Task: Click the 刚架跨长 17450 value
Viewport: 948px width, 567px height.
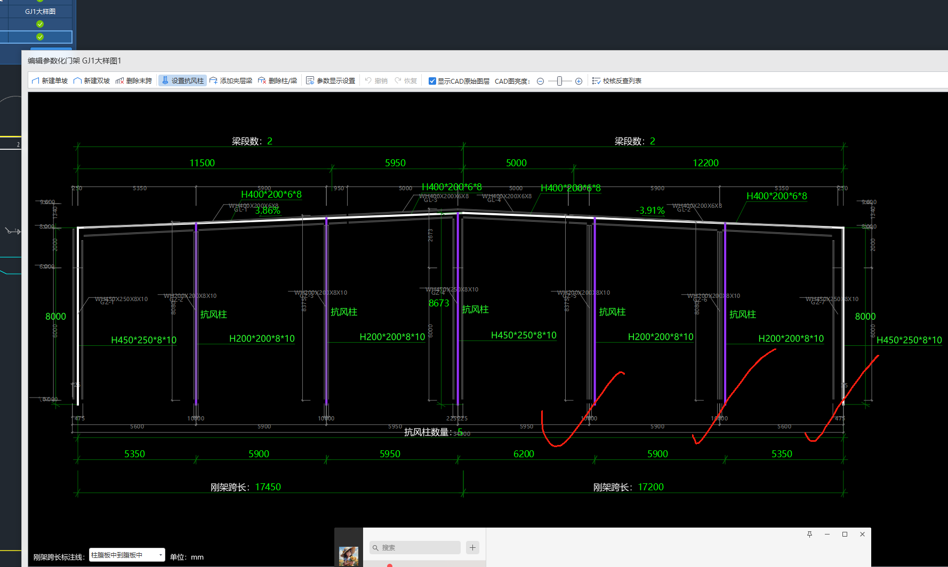Action: click(x=268, y=487)
